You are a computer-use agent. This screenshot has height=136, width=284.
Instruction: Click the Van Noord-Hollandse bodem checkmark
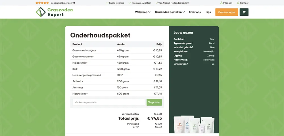click(x=156, y=3)
